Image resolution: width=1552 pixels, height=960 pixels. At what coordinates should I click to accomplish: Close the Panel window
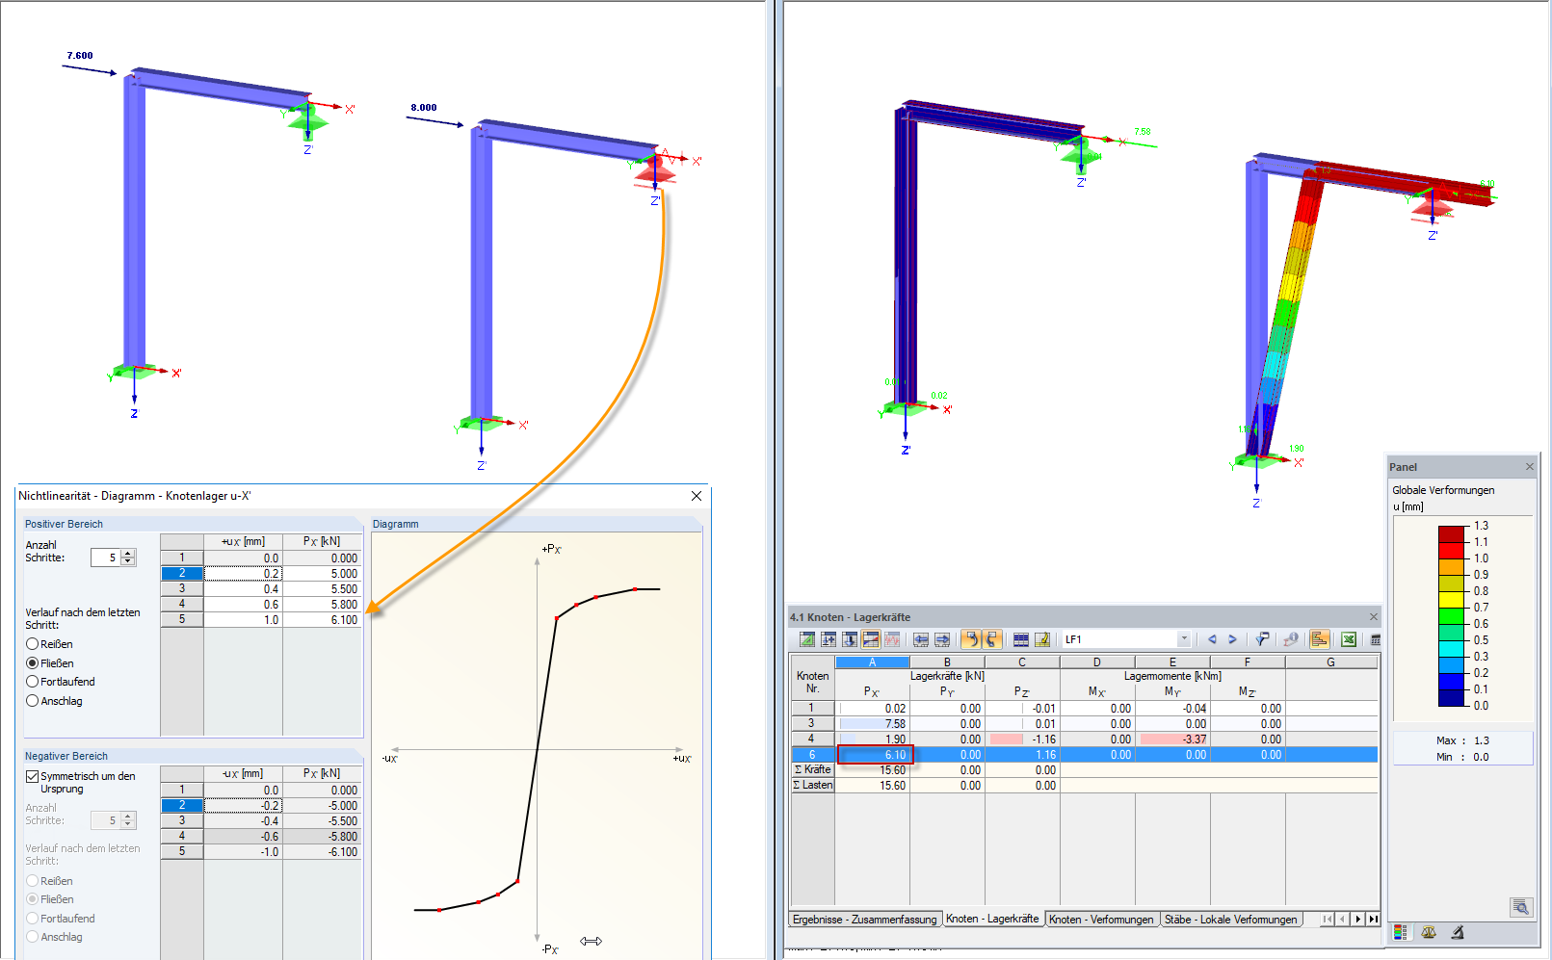[1529, 467]
